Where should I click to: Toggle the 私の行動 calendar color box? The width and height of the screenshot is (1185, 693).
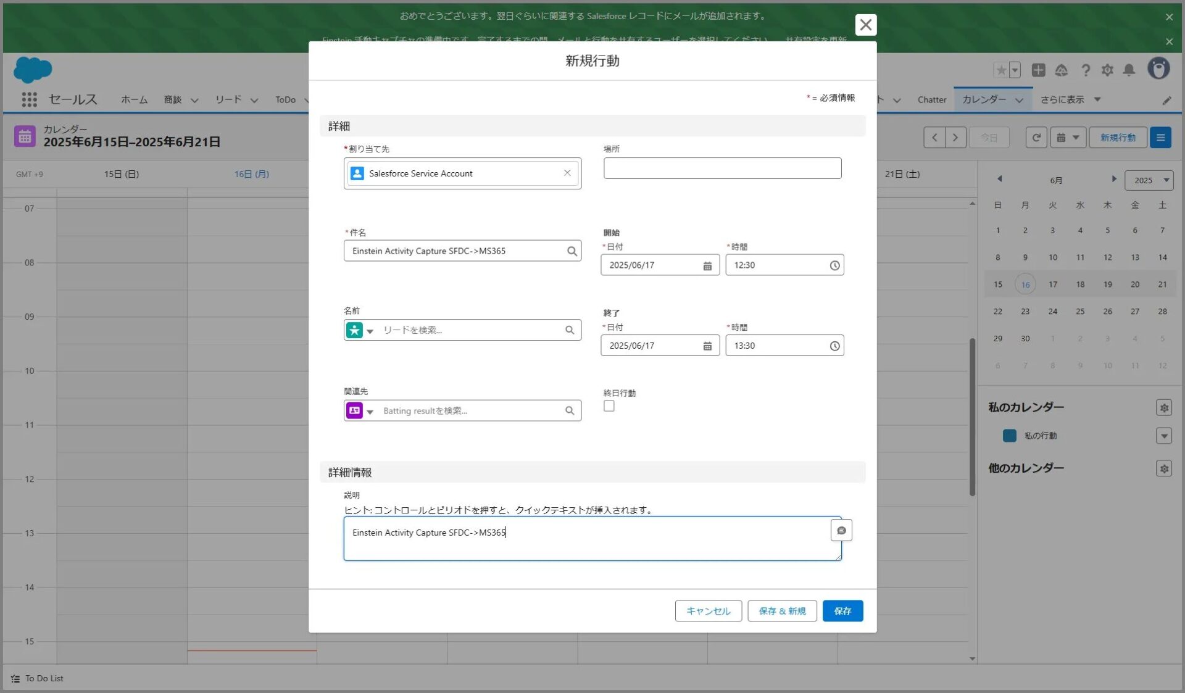(1009, 436)
